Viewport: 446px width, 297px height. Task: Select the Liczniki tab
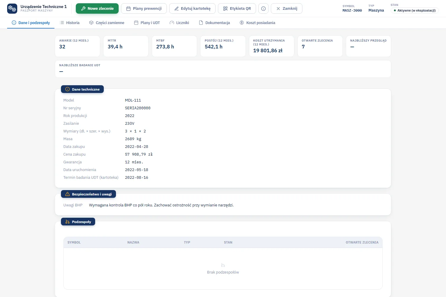[179, 23]
